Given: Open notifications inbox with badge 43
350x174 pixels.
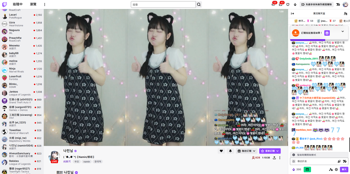Looking at the screenshot, I should click(281, 4).
